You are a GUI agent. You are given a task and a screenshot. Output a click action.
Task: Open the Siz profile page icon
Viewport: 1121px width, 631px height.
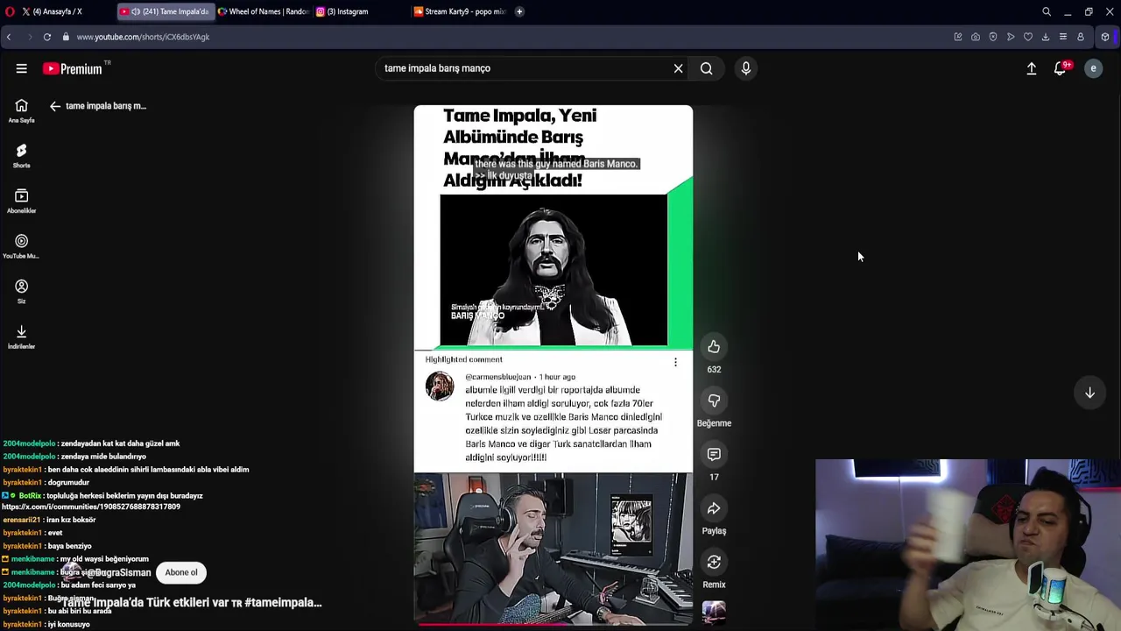[21, 292]
